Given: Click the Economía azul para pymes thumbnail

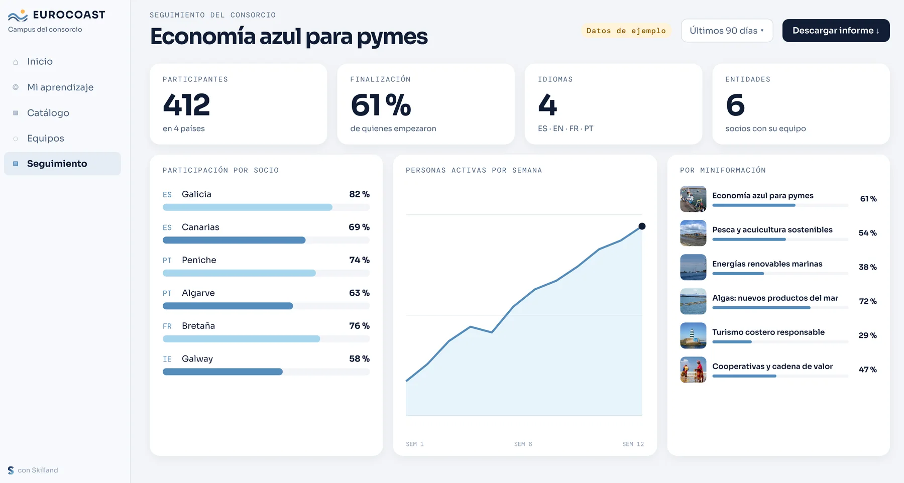Looking at the screenshot, I should click(x=693, y=199).
